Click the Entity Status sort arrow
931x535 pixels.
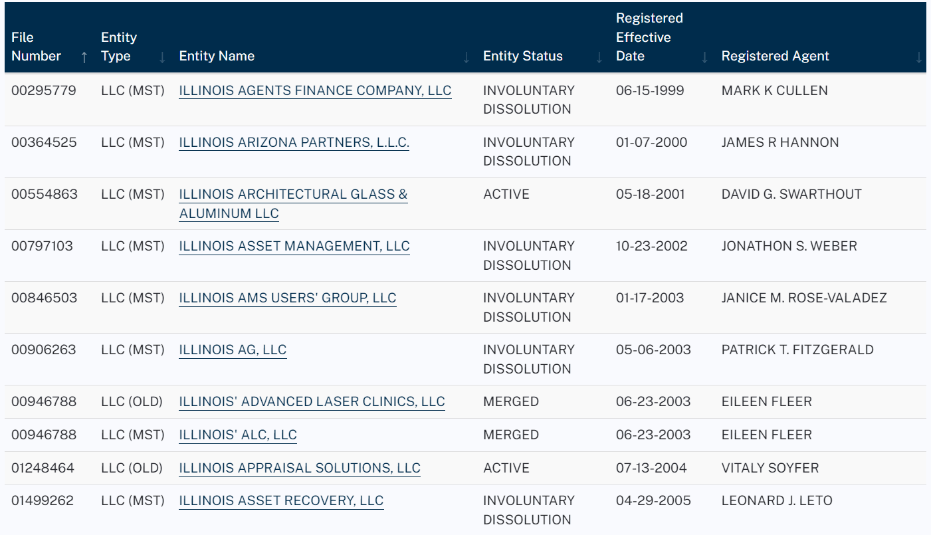tap(599, 58)
